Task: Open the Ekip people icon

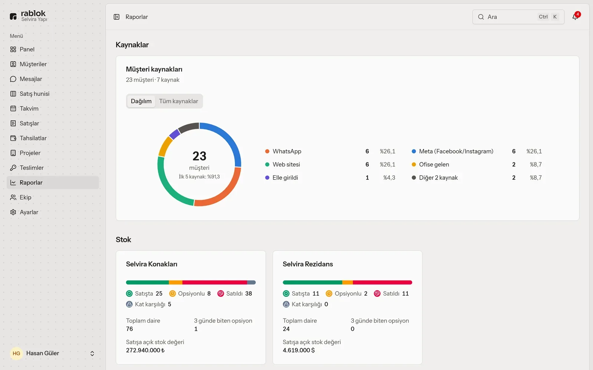Action: (x=13, y=197)
